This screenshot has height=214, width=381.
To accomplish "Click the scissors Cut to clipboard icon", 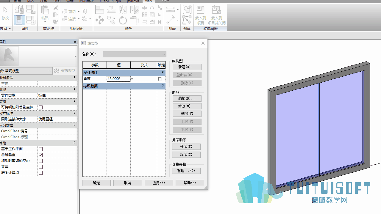I will click(x=56, y=8).
